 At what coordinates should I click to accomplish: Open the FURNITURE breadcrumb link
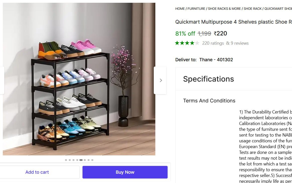tap(196, 9)
